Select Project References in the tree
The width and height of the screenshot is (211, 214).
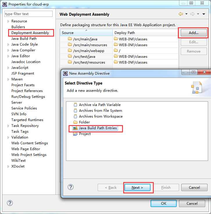click(27, 91)
